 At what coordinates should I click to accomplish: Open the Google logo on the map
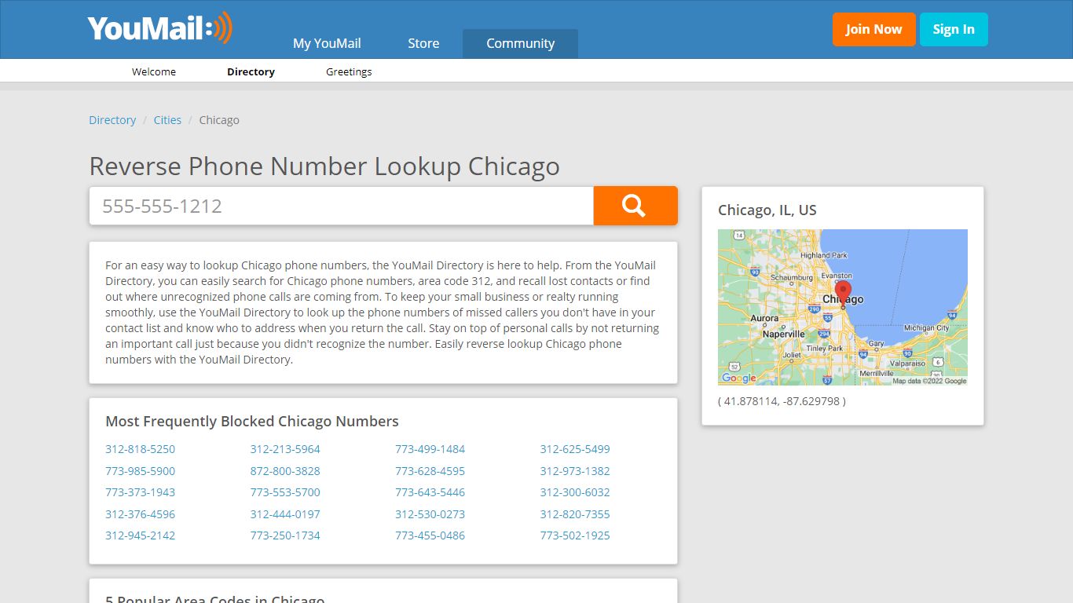tap(738, 378)
